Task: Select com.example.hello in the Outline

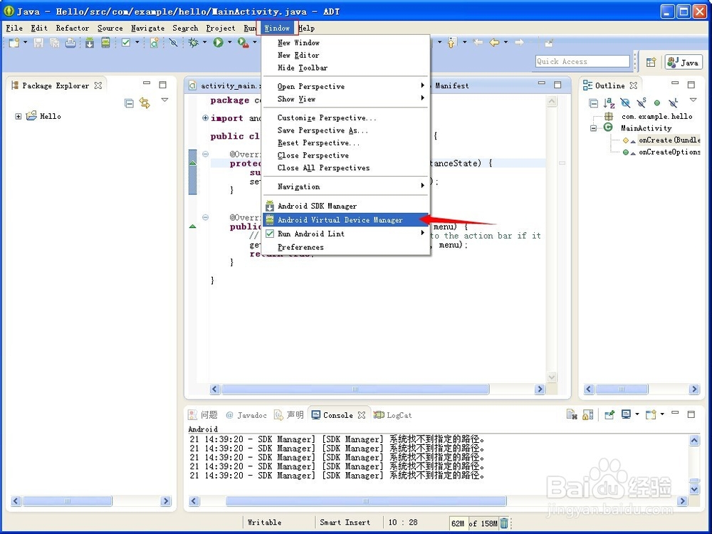Action: [x=657, y=116]
